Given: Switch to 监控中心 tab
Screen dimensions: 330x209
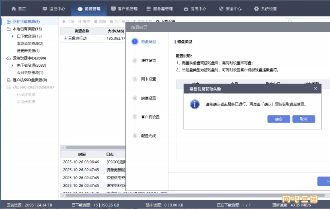Looking at the screenshot, I should (x=54, y=8).
